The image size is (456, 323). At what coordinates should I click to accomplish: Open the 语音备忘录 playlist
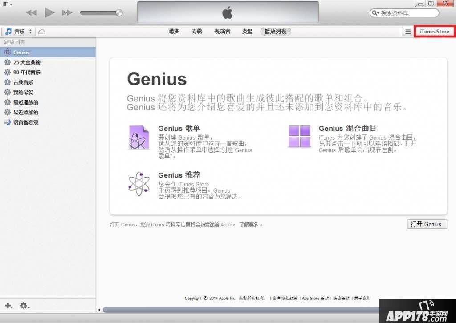click(48, 122)
